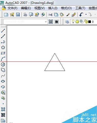Click the AutoCAD icon in the title bar

tap(2, 3)
